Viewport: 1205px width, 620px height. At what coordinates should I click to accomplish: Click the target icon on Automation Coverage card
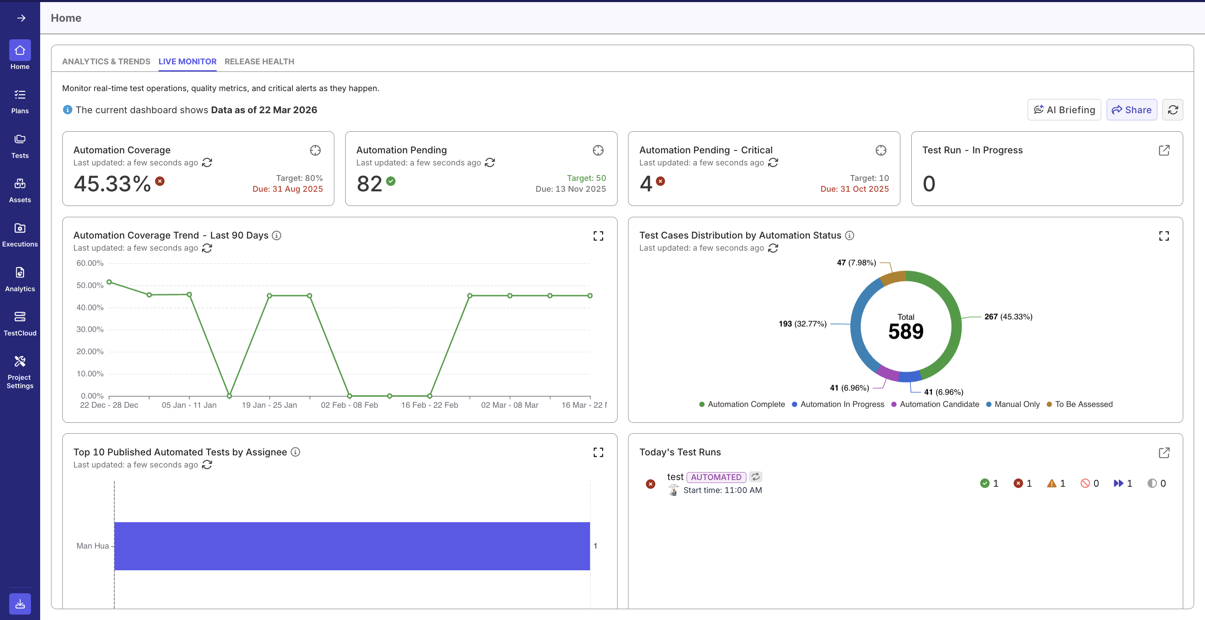[315, 150]
